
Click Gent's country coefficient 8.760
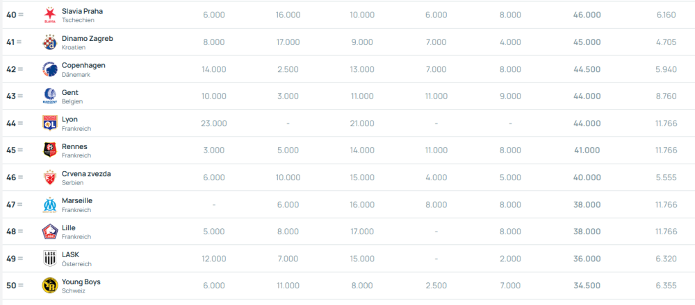click(665, 96)
